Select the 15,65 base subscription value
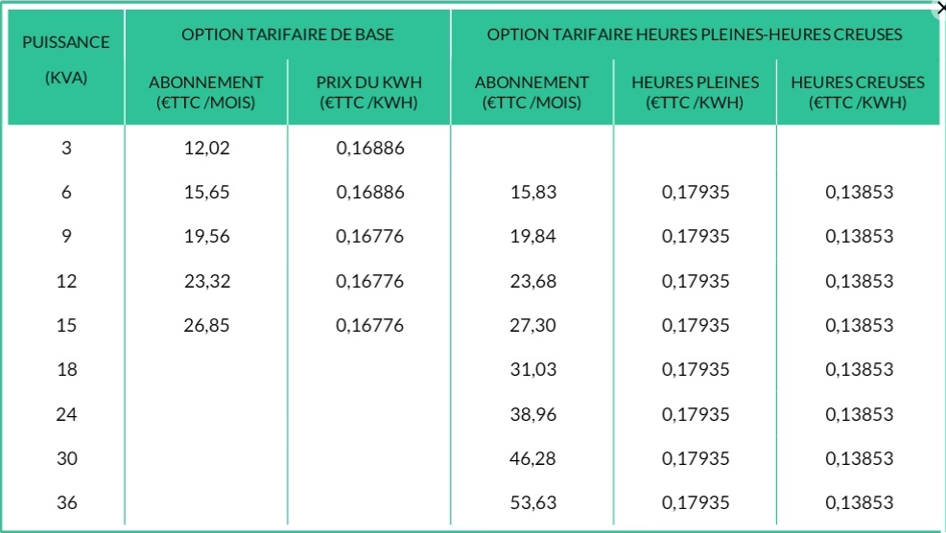 pyautogui.click(x=206, y=193)
